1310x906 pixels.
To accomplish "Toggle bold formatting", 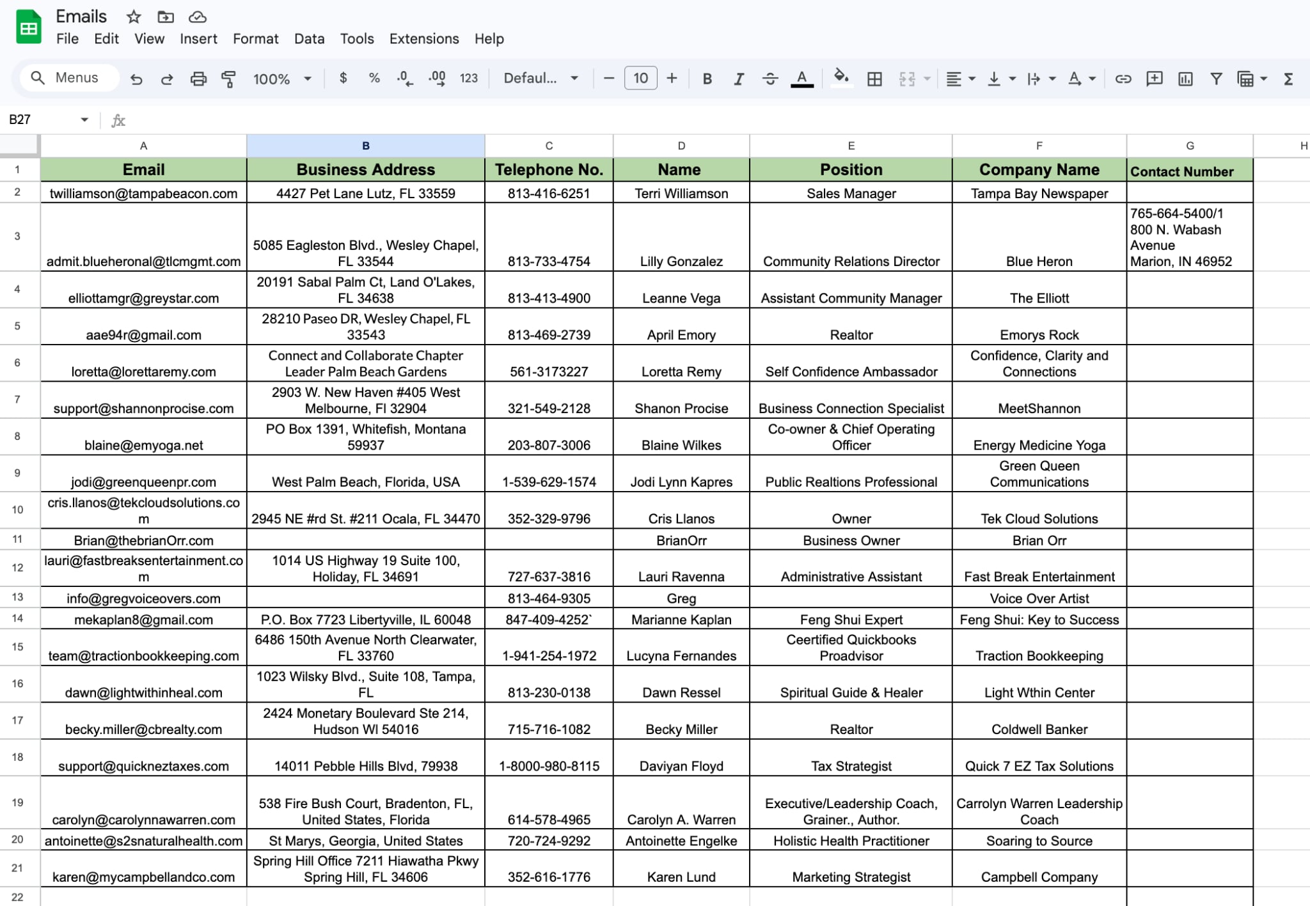I will [x=707, y=79].
